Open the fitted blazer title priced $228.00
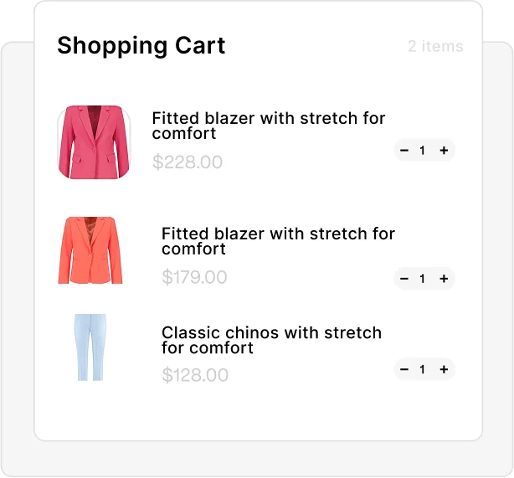514x478 pixels. pyautogui.click(x=268, y=126)
